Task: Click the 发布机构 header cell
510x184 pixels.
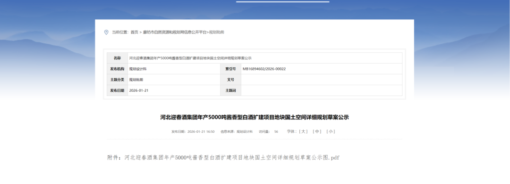Action: coord(117,69)
